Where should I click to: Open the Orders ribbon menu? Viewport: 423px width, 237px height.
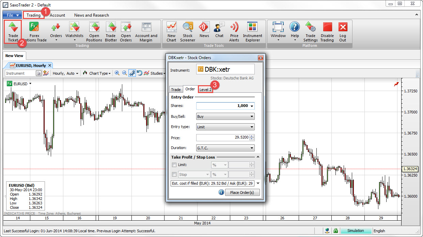pos(56,32)
